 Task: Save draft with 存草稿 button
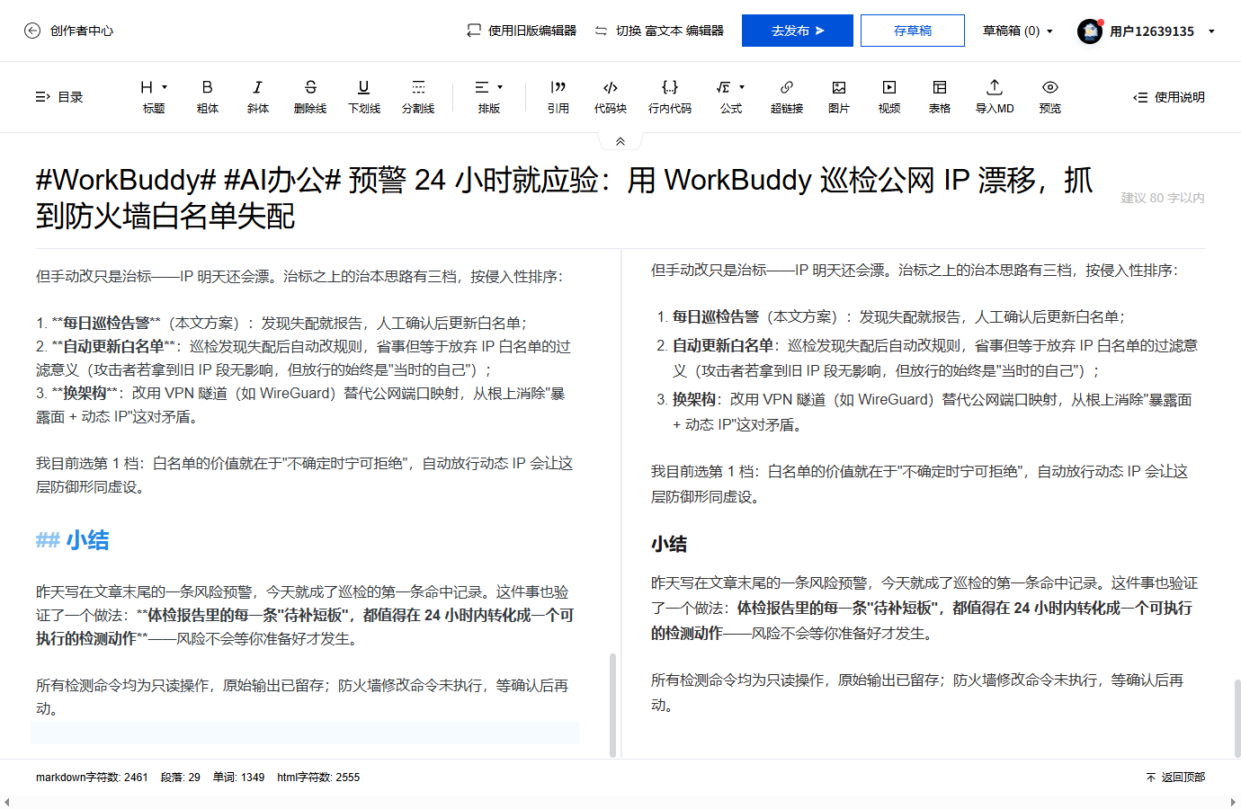tap(913, 31)
